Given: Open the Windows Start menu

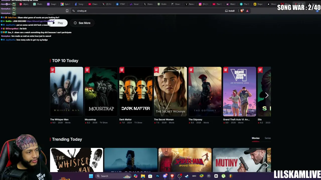Looking at the screenshot, I should [91, 176].
